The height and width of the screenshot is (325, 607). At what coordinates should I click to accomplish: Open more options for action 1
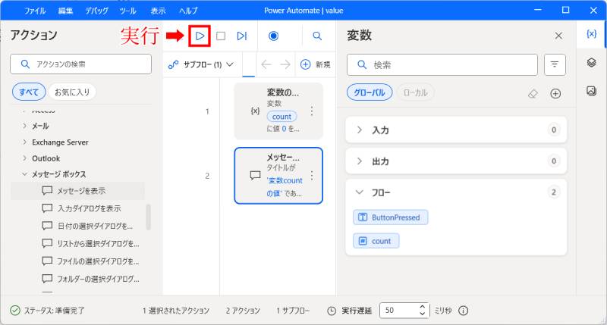(312, 111)
